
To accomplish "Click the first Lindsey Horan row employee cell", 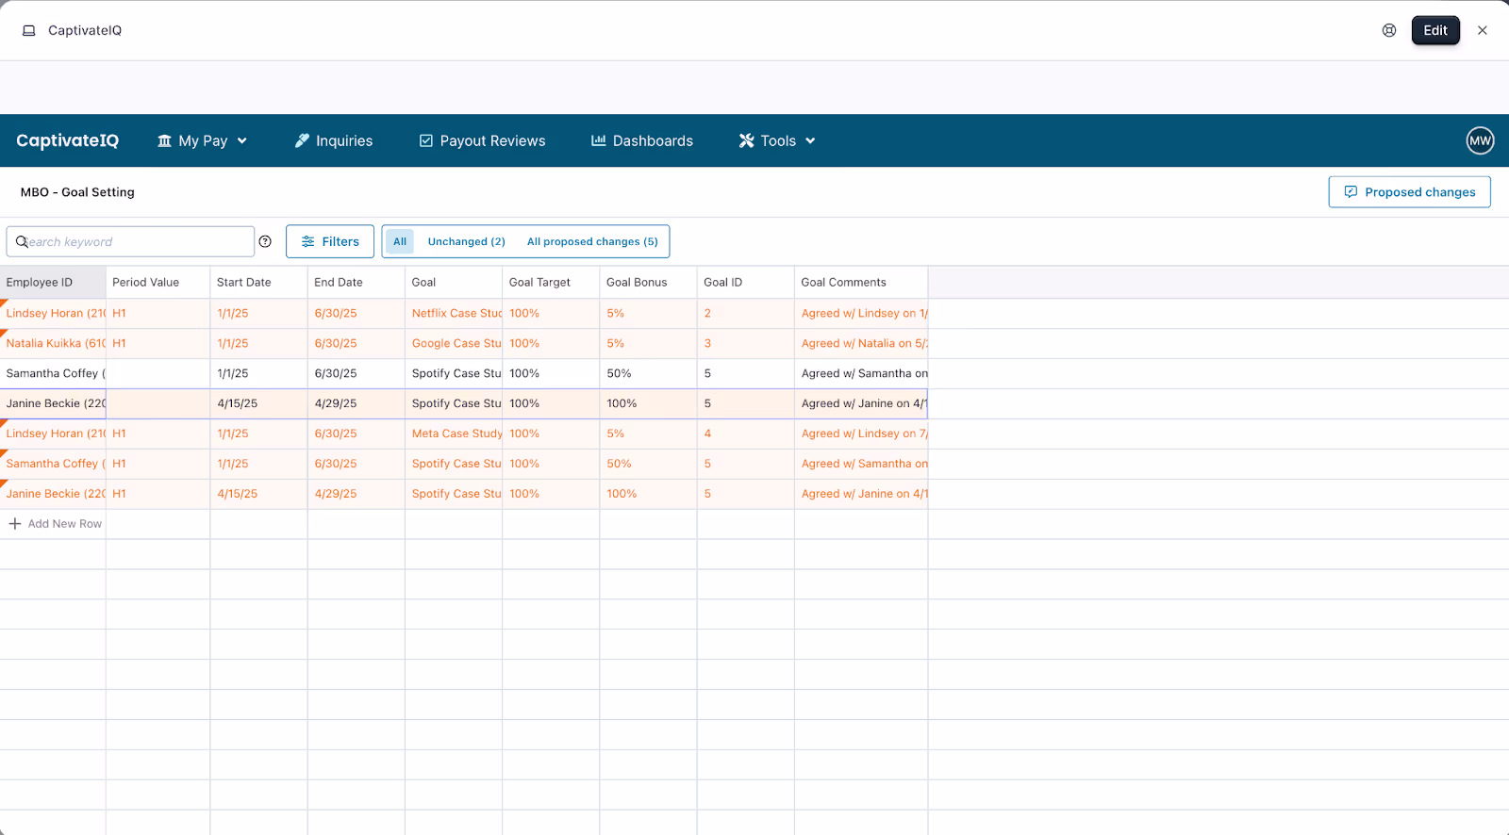I will (x=53, y=314).
